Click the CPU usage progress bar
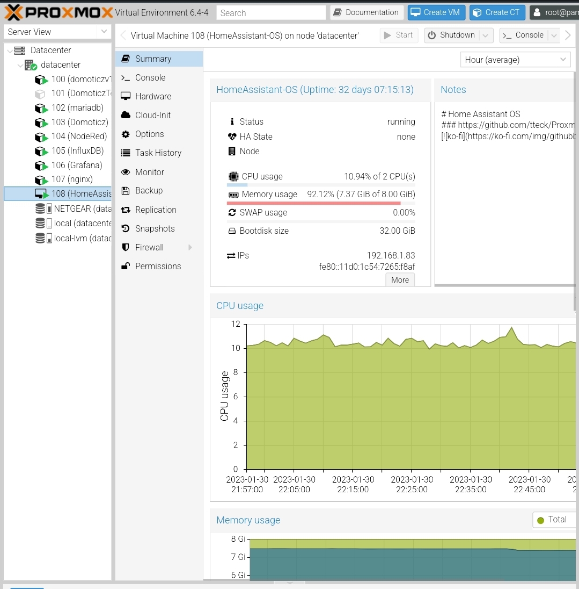The image size is (579, 589). (x=321, y=185)
